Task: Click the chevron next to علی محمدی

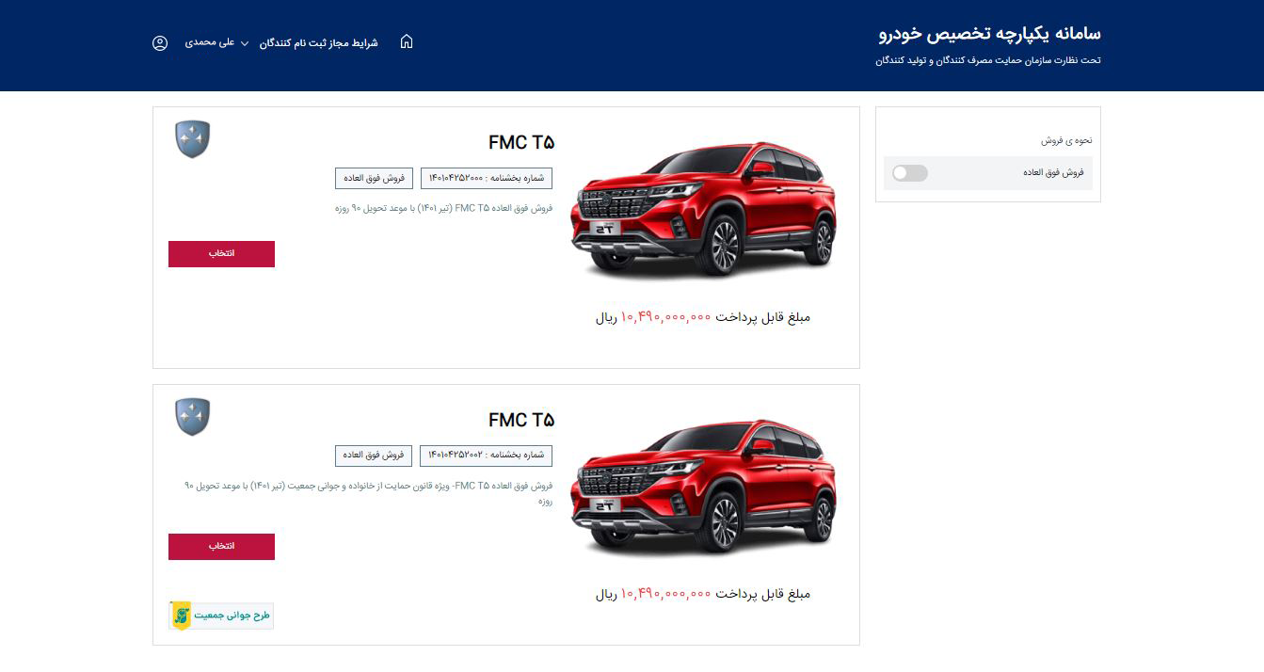Action: (x=245, y=44)
